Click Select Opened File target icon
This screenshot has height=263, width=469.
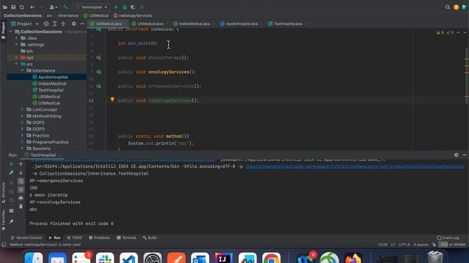tap(46, 24)
